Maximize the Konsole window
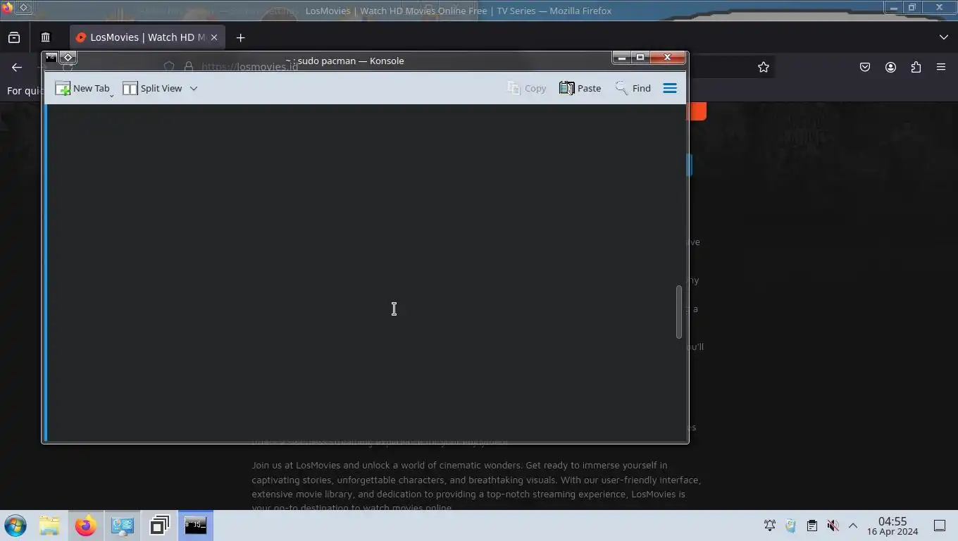The height and width of the screenshot is (541, 958). 640,57
